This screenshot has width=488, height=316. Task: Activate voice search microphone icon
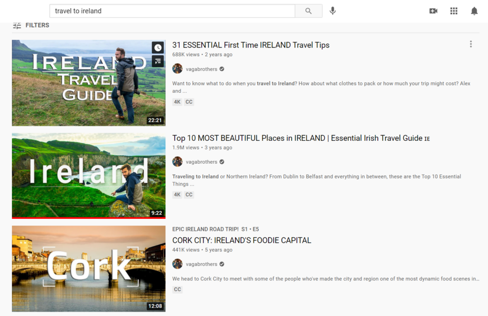pos(333,11)
